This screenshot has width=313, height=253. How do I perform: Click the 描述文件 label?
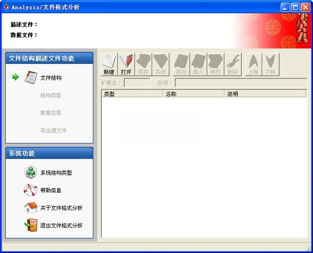(x=24, y=25)
